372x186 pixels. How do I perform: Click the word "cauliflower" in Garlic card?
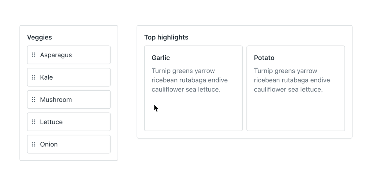coord(169,89)
